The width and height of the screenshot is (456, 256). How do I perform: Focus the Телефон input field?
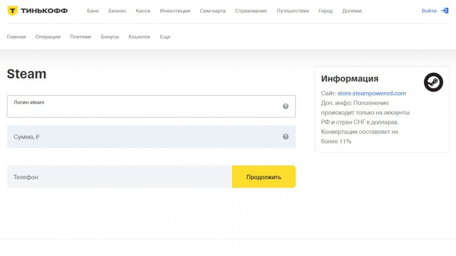pos(119,177)
